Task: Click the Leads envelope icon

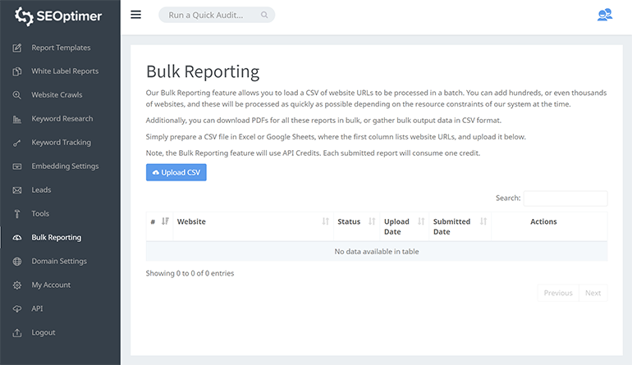Action: (16, 190)
